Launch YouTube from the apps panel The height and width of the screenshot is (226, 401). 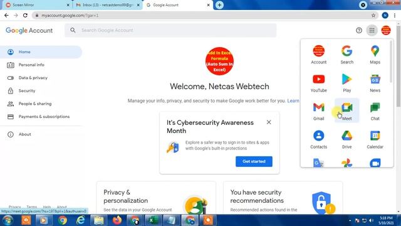point(319,83)
